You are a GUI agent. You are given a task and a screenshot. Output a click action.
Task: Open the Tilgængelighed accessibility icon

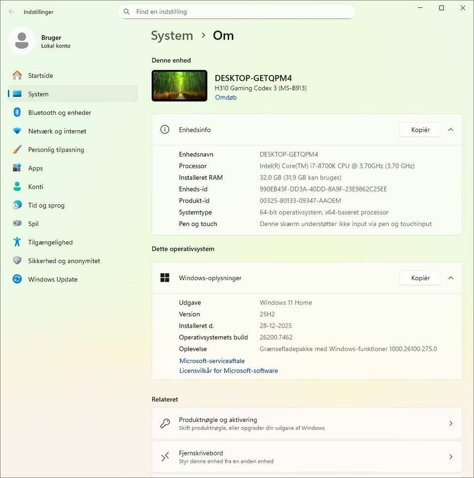(17, 242)
